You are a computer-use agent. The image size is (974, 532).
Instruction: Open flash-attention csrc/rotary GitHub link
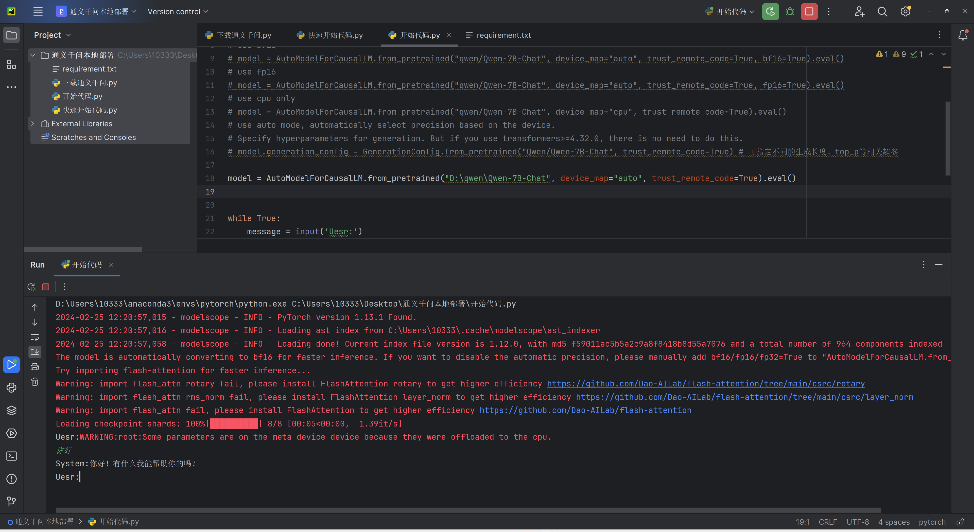coord(706,384)
